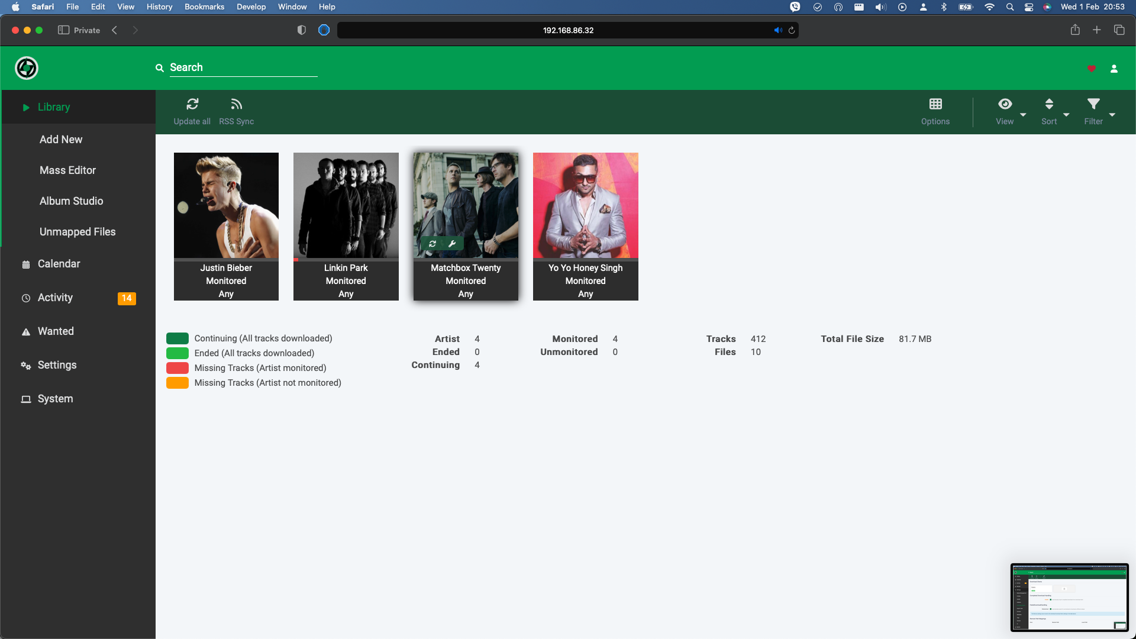This screenshot has width=1136, height=639.
Task: Open Linkin Park artist poster
Action: pyautogui.click(x=346, y=205)
